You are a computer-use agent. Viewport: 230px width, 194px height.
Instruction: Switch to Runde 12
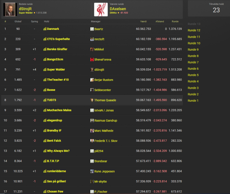click(x=194, y=30)
